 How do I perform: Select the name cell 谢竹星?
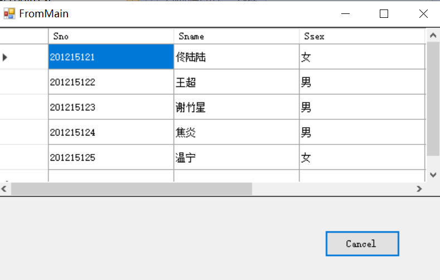(236, 107)
